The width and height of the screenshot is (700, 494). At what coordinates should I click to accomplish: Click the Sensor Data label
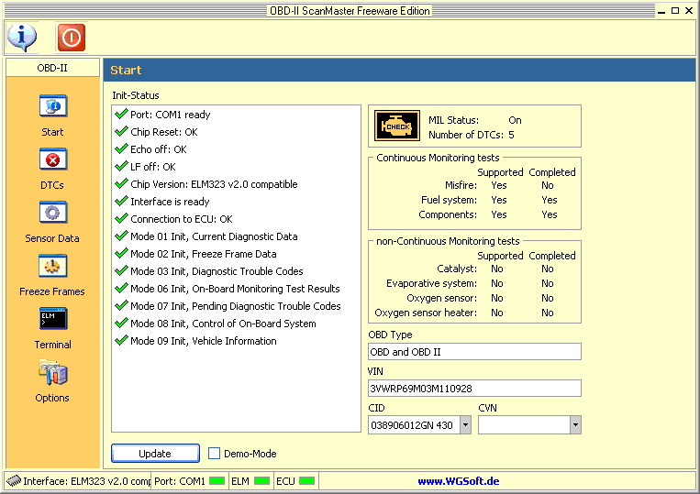coord(52,238)
